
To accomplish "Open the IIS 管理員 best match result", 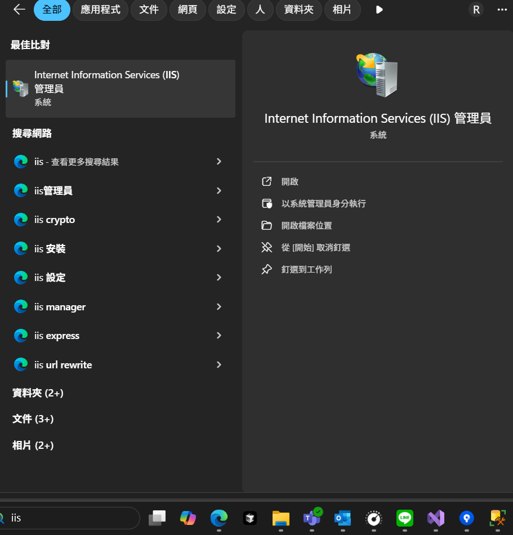I will click(121, 89).
